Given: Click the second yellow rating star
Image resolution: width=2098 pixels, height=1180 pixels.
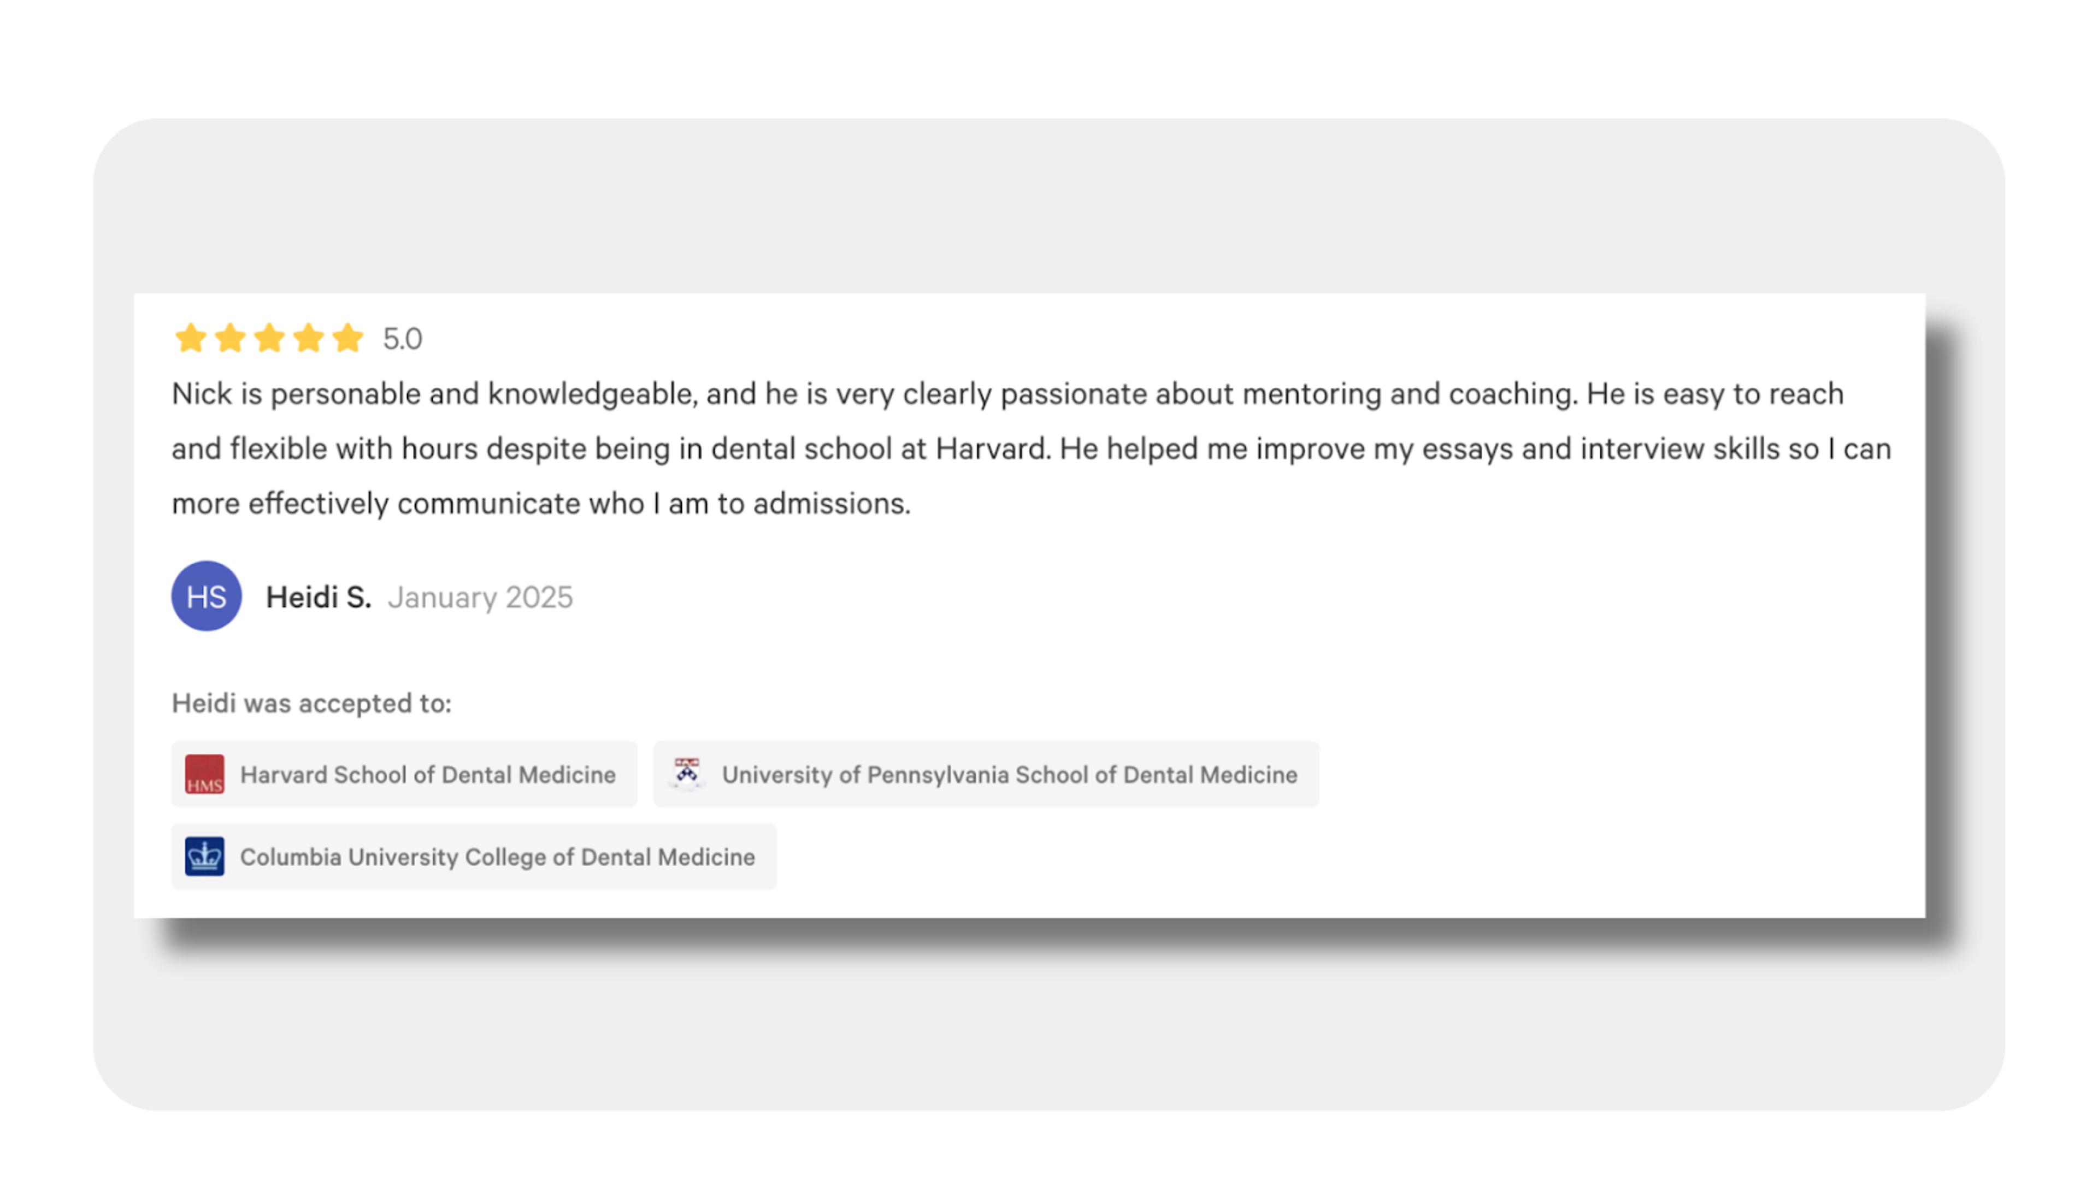Looking at the screenshot, I should tap(229, 338).
